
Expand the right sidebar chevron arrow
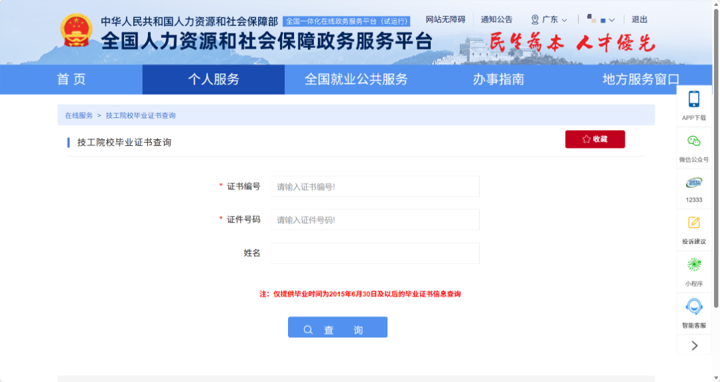(694, 345)
